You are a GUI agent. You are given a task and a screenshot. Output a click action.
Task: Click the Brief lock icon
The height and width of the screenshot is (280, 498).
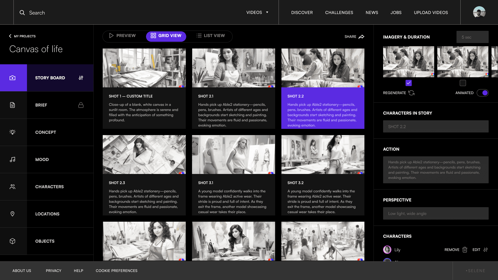pos(81,105)
